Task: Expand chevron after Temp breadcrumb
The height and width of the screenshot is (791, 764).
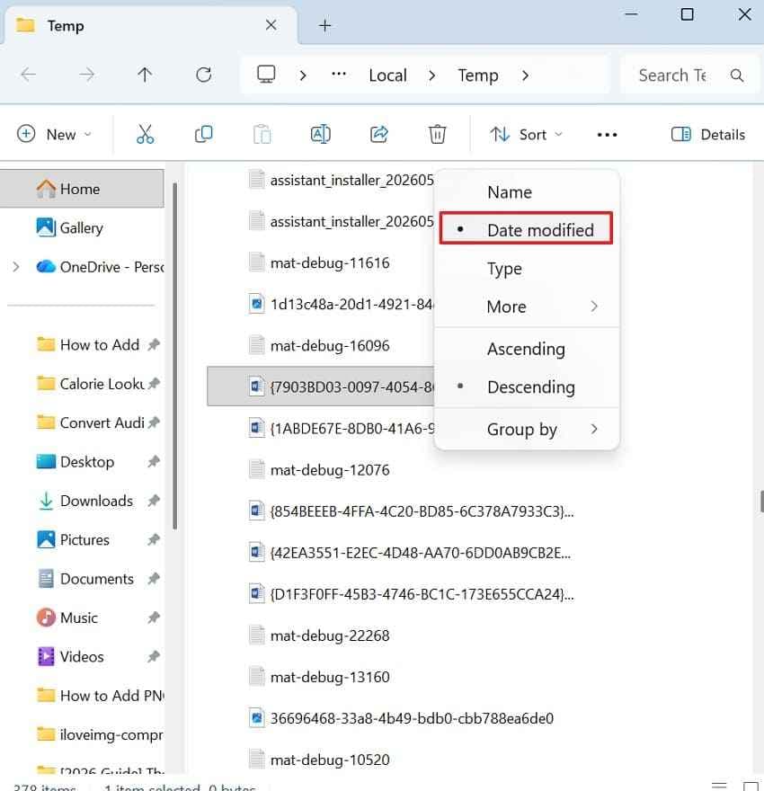Action: tap(526, 76)
